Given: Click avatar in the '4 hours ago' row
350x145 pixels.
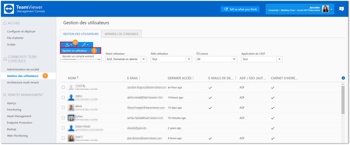Looking at the screenshot, I should pyautogui.click(x=71, y=138).
